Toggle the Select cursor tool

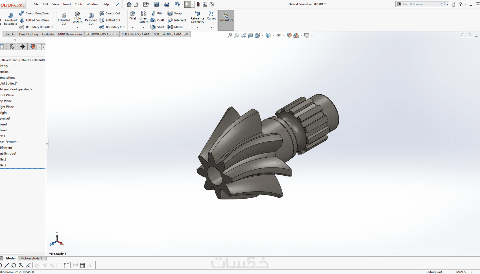188,4
